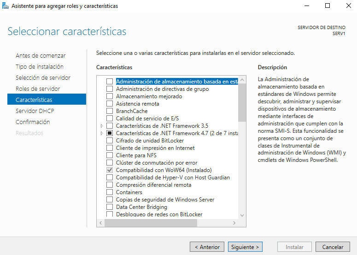This screenshot has height=255, width=357.
Task: Check Calidad de servicio de E/S checkbox
Action: [x=110, y=118]
